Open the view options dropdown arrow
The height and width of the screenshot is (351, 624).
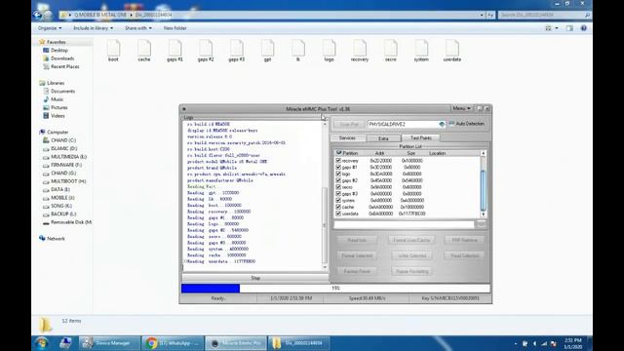557,28
